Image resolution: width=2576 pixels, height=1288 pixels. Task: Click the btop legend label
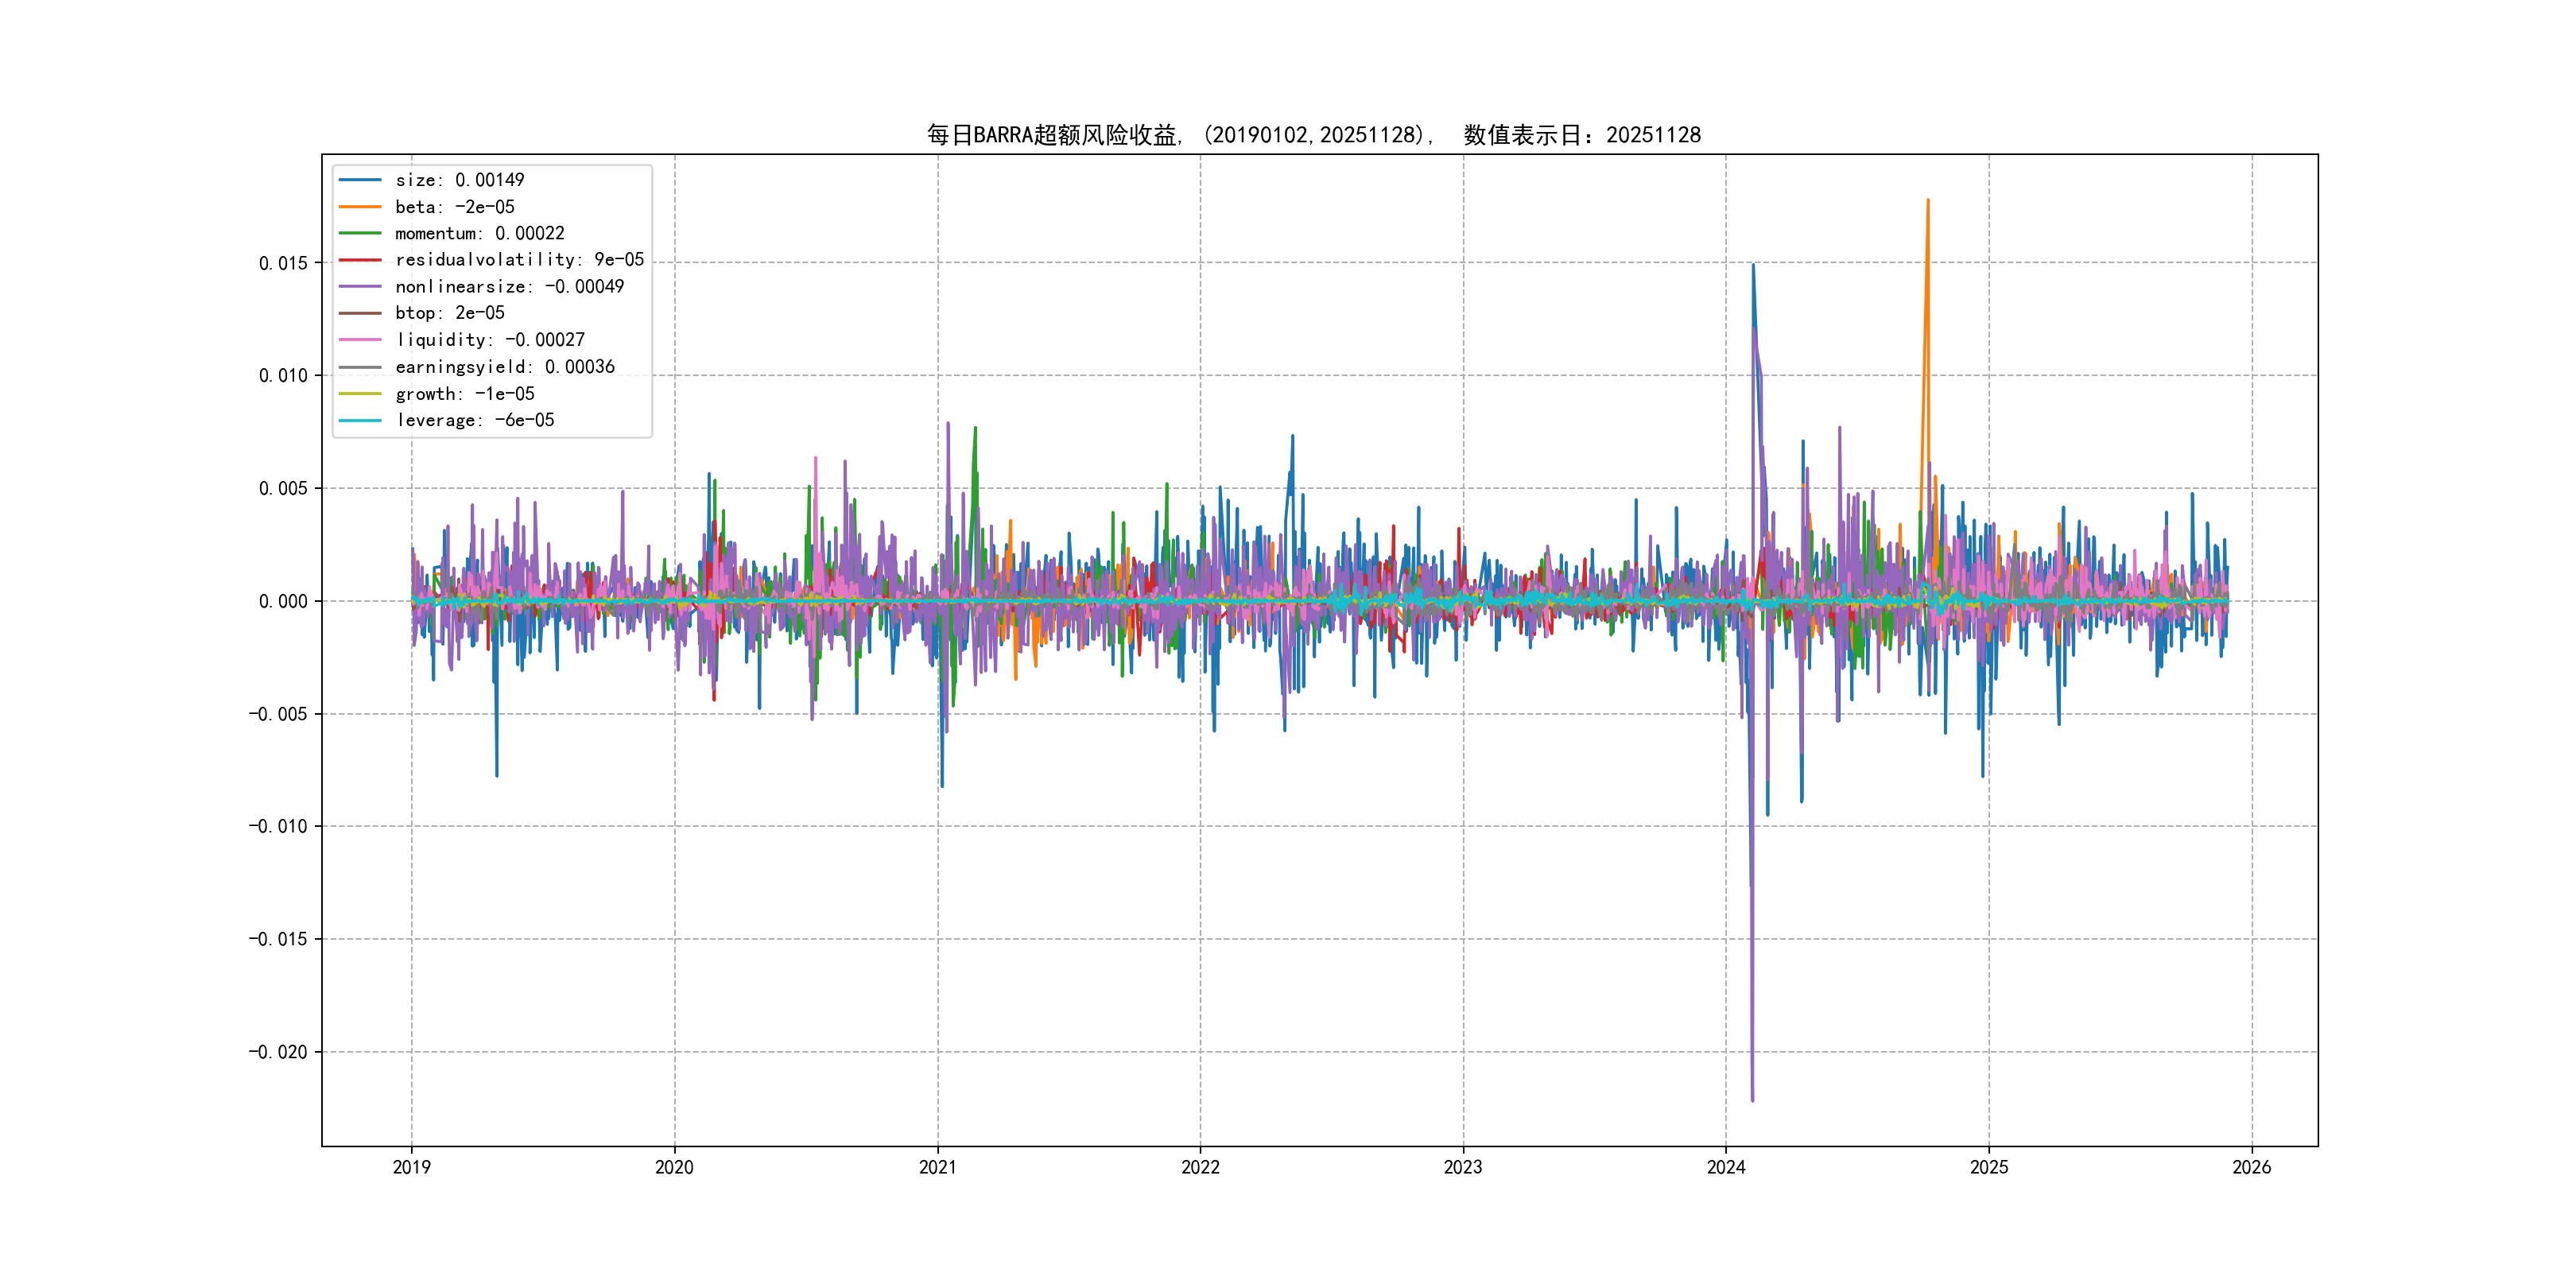pyautogui.click(x=449, y=313)
